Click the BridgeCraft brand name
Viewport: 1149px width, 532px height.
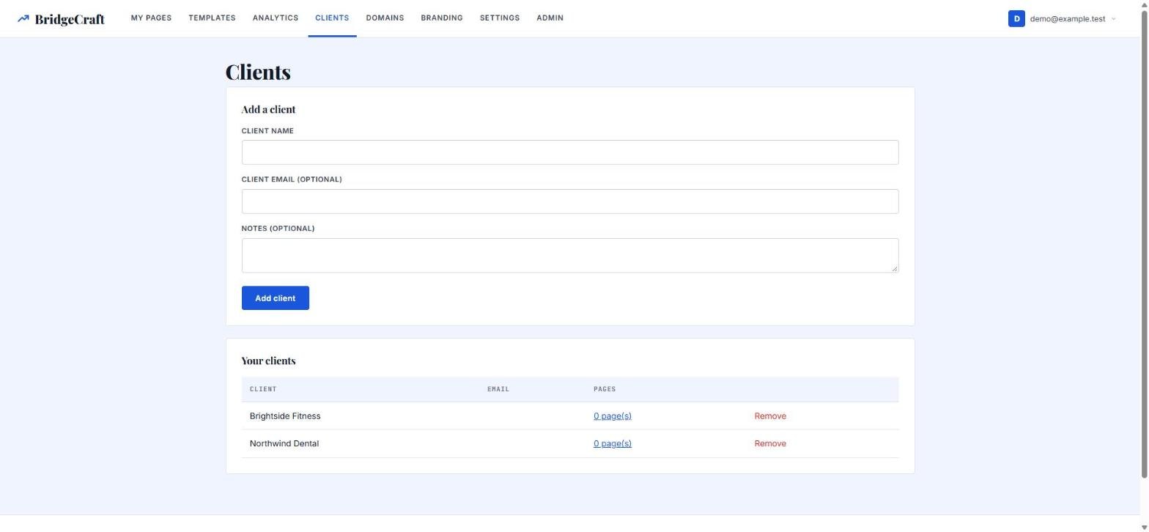tap(70, 19)
